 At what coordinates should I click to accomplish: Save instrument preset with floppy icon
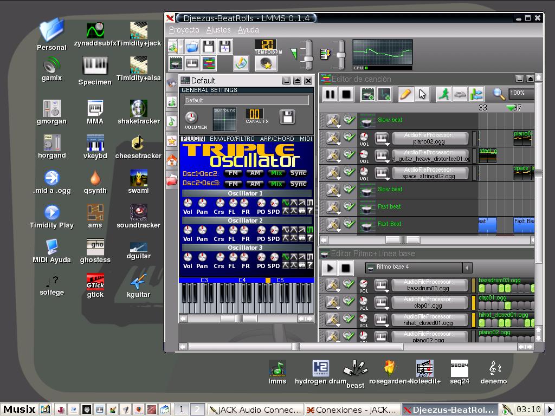tap(287, 116)
